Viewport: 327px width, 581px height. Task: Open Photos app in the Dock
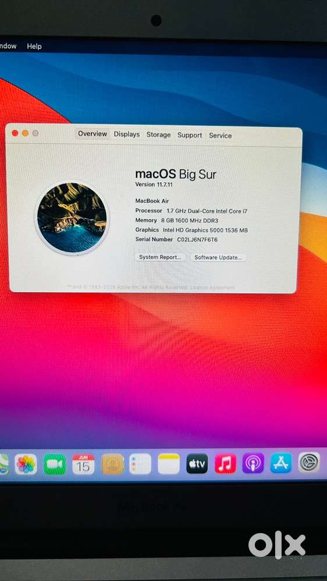(x=26, y=464)
